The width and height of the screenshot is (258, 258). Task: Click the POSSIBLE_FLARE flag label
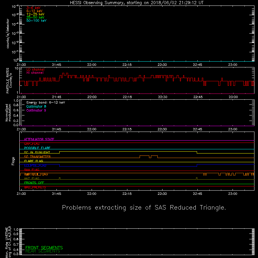[37, 148]
